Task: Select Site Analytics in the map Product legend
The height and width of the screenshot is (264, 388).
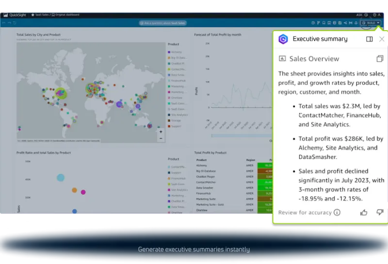Action: (x=178, y=115)
